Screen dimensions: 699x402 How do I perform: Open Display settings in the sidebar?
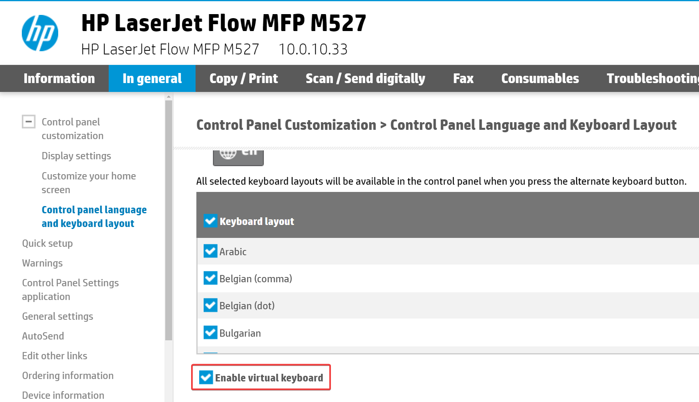pos(76,156)
